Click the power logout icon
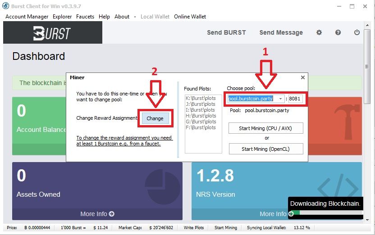Image resolution: width=375 pixels, height=235 pixels. 357,32
